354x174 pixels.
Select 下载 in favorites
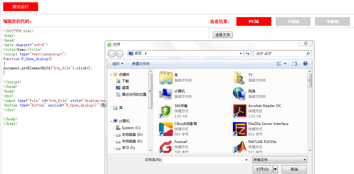point(125,81)
